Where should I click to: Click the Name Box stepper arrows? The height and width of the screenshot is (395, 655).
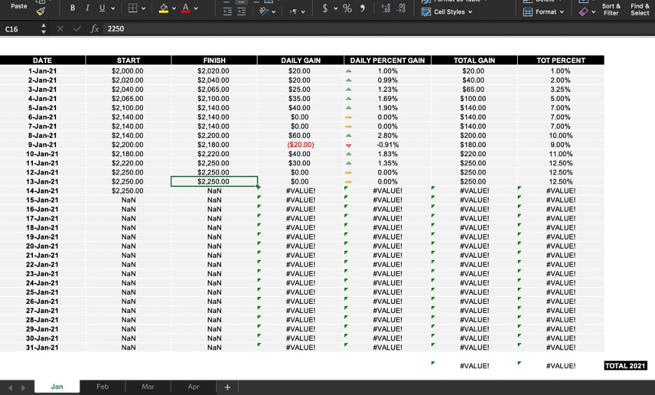click(43, 29)
